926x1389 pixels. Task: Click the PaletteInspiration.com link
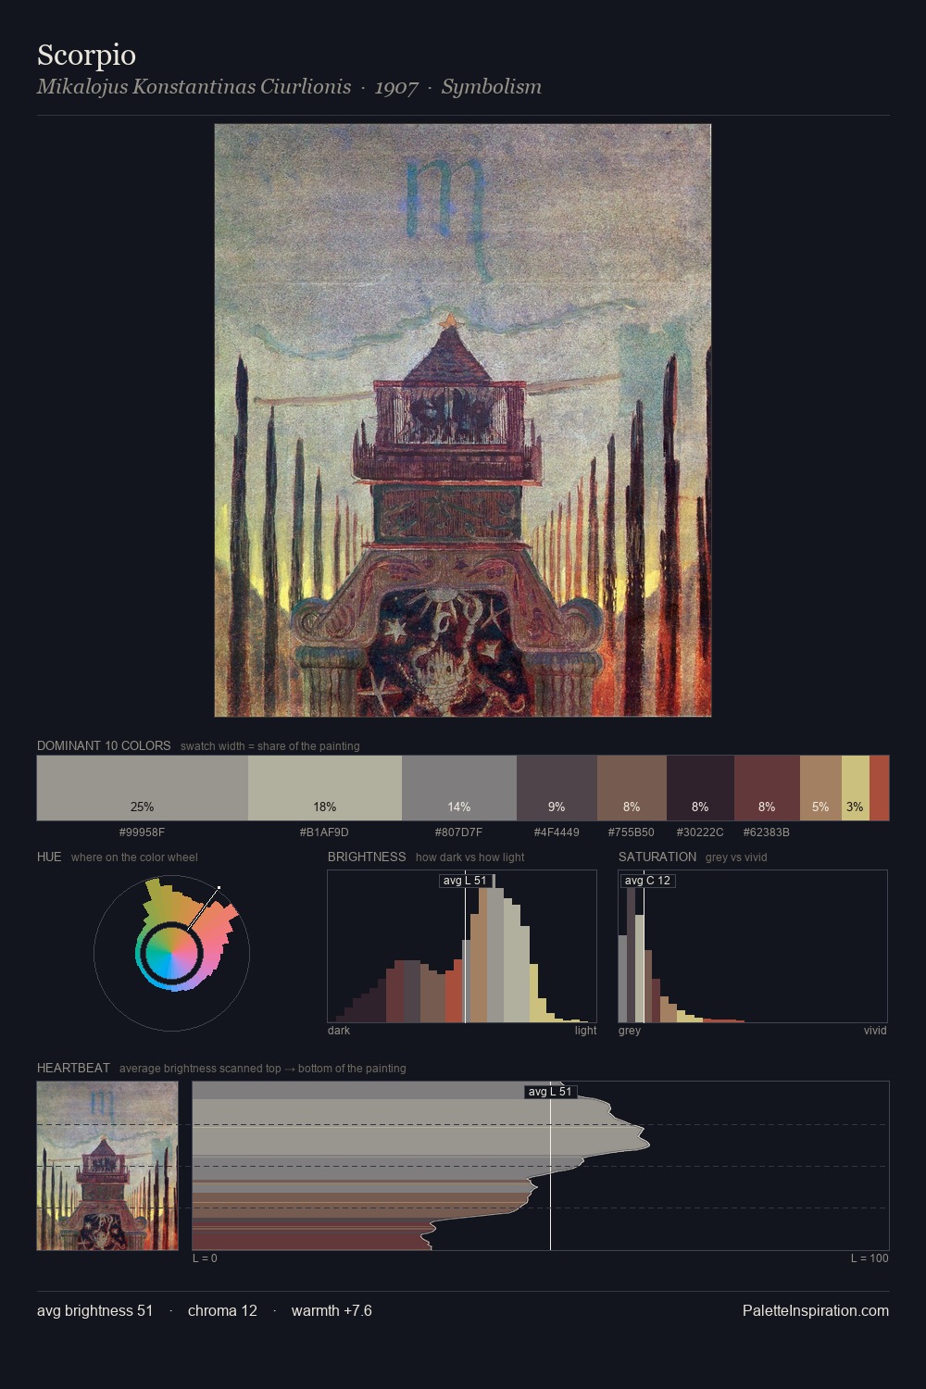[816, 1310]
